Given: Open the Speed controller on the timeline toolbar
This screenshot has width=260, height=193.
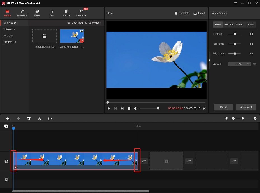Looking at the screenshot, I should coord(50,118).
